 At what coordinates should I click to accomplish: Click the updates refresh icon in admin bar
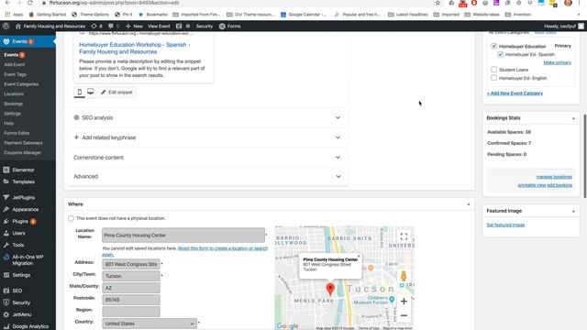(94, 27)
